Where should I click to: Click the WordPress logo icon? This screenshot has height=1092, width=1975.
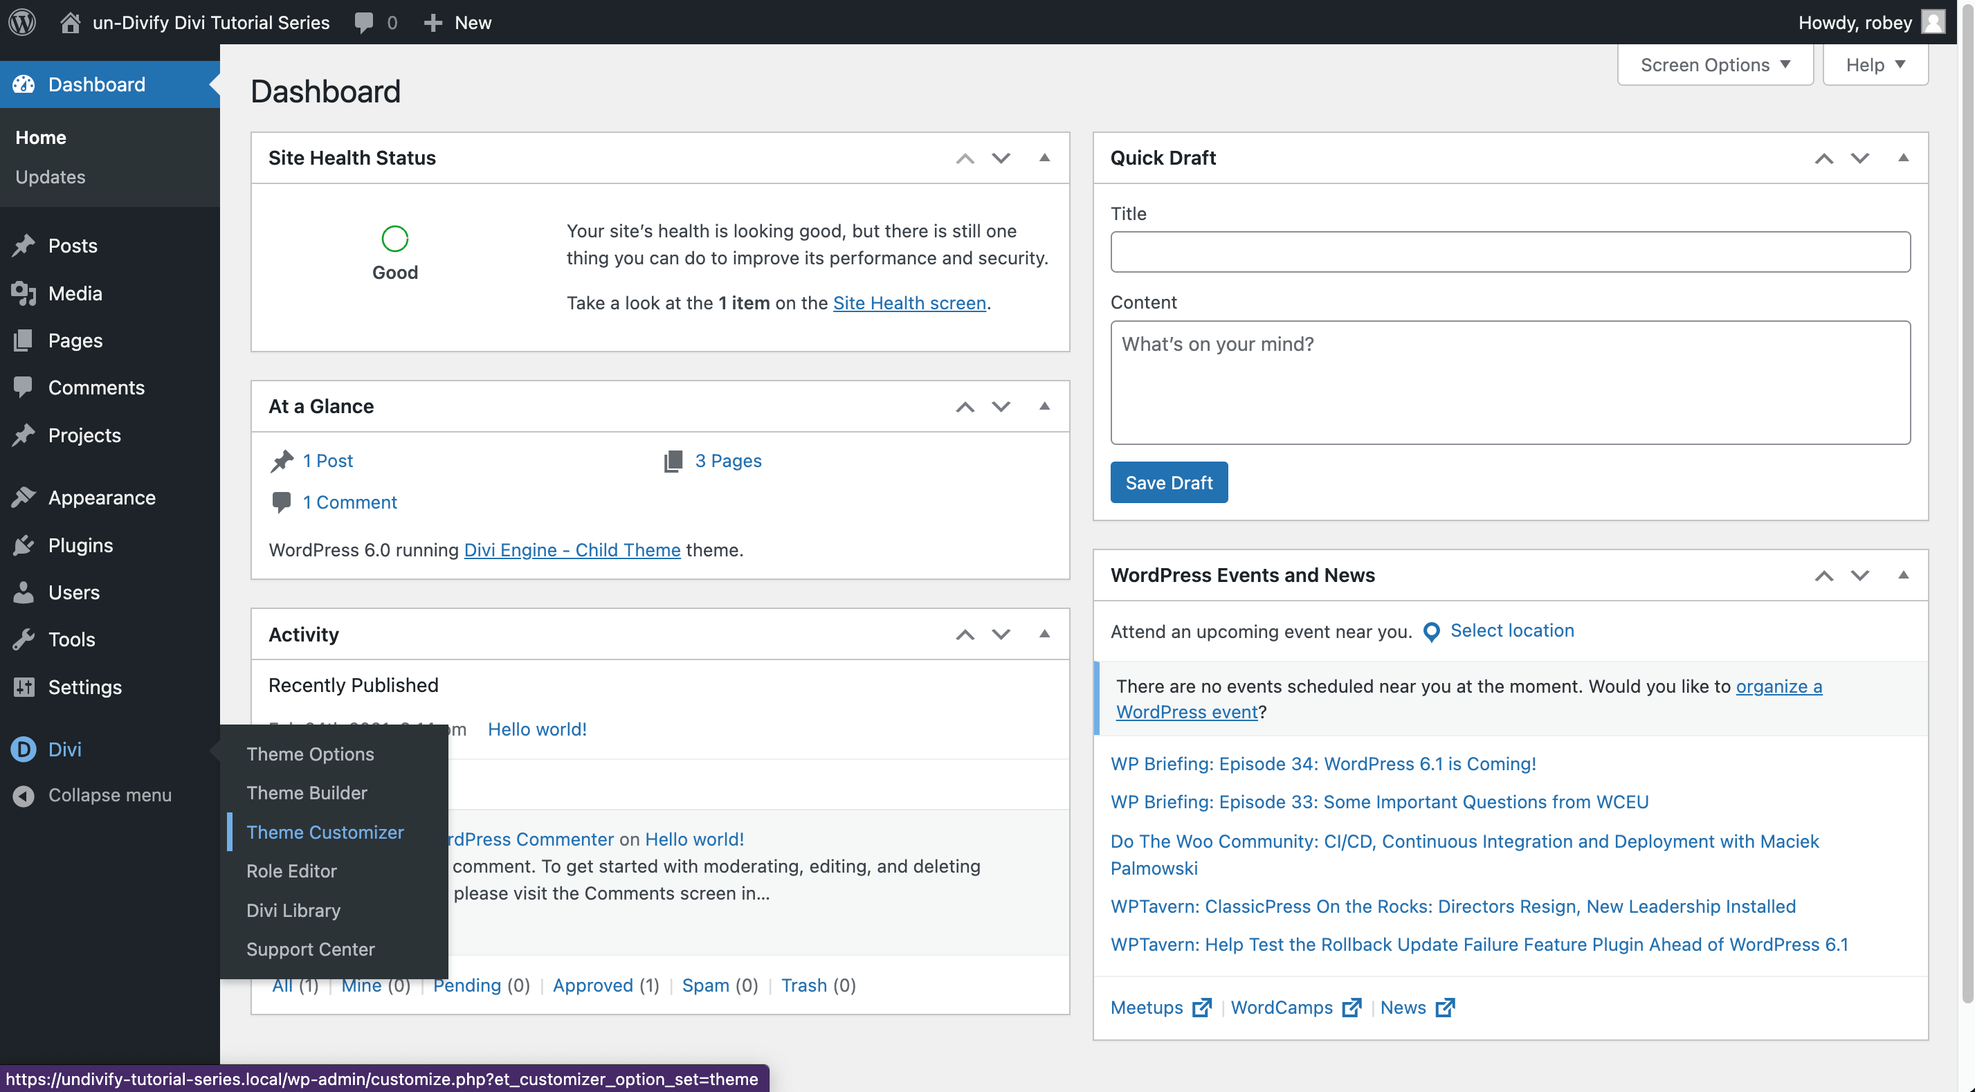pos(22,22)
